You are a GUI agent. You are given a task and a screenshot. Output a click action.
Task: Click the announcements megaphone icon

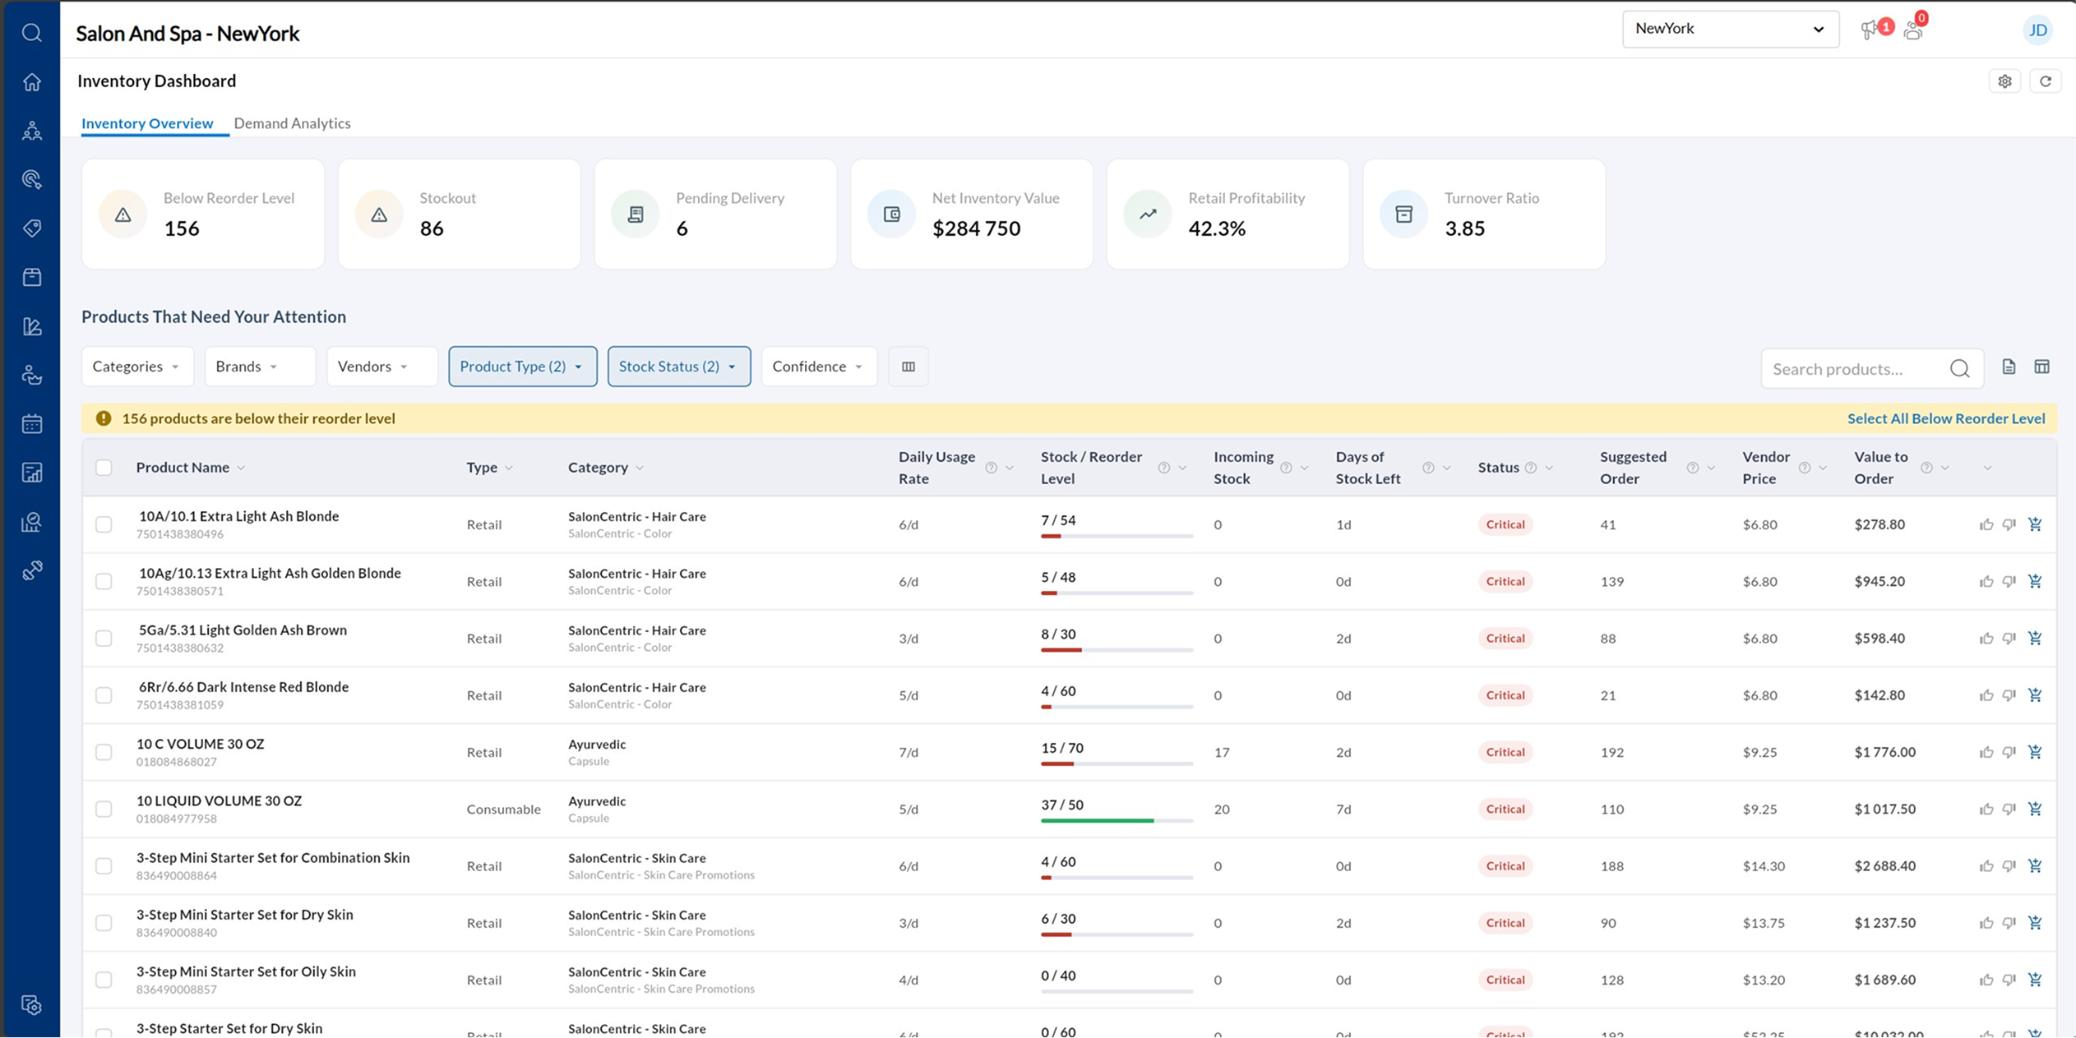(x=1869, y=30)
